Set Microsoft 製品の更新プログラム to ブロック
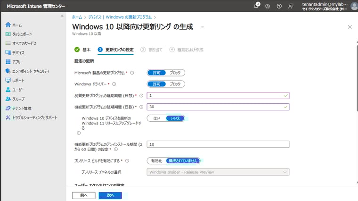This screenshot has width=358, height=201. point(175,73)
